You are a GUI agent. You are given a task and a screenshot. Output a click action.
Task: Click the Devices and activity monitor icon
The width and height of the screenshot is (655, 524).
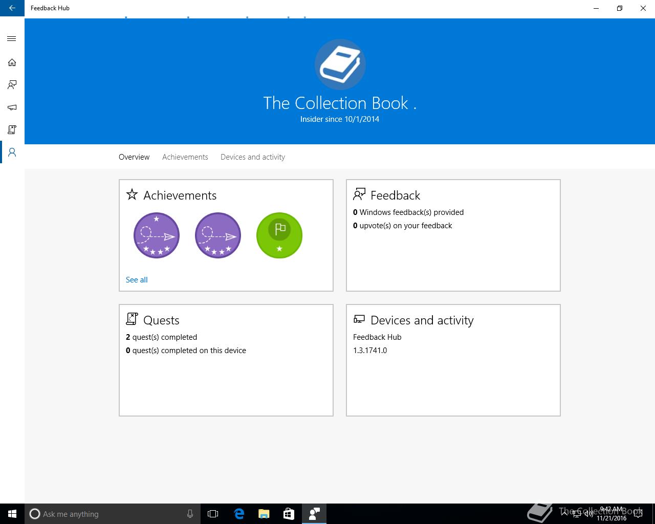pyautogui.click(x=359, y=319)
